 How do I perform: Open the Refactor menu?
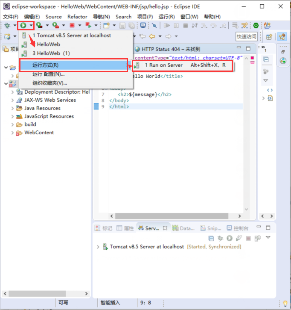77,17
